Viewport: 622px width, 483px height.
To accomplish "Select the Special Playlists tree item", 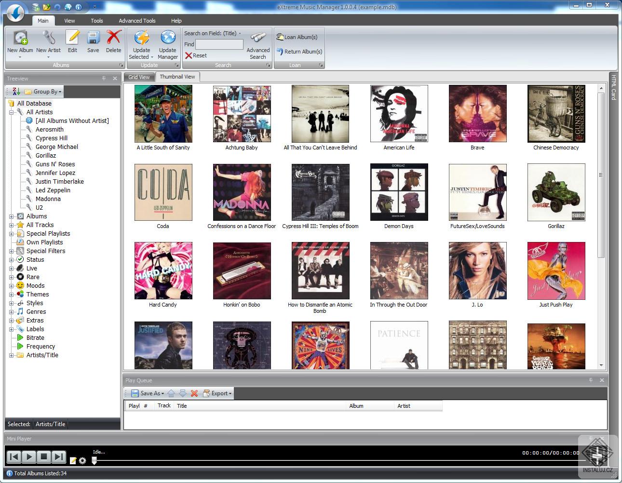I will (x=48, y=234).
